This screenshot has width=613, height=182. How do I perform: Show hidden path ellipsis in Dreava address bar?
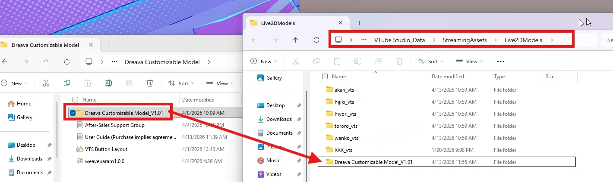point(114,62)
